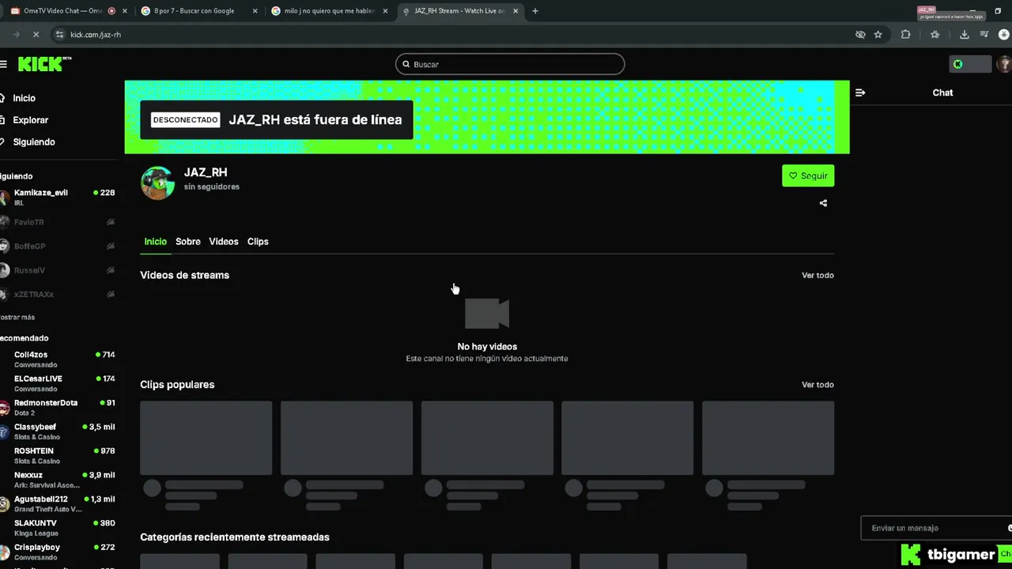Click BoffeGP offline camera icon
Screen dimensions: 1012x569
coord(111,246)
